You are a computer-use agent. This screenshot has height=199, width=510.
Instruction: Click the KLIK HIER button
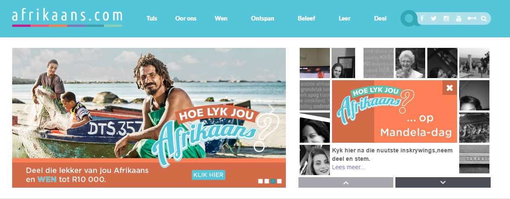209,175
